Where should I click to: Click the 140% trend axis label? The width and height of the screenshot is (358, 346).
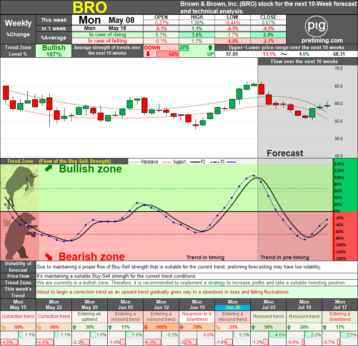click(x=339, y=164)
